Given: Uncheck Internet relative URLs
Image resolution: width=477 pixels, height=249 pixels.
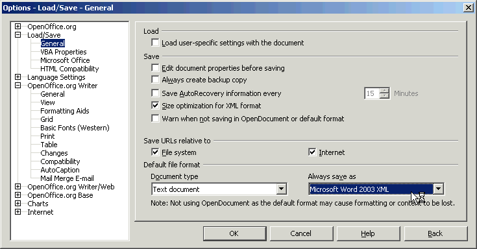Looking at the screenshot, I should [312, 152].
